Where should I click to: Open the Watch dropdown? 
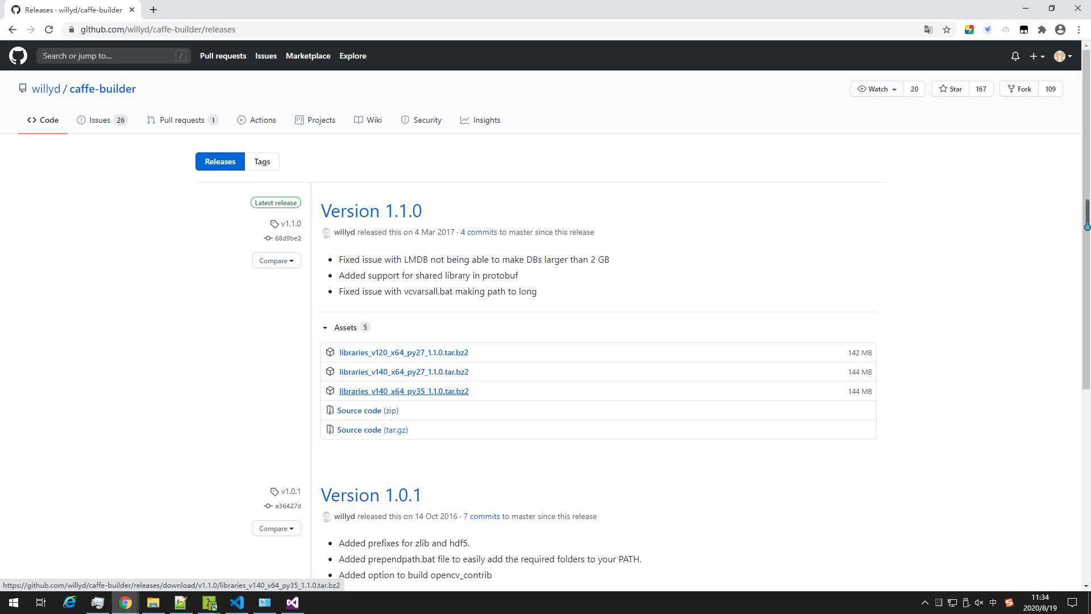[877, 89]
